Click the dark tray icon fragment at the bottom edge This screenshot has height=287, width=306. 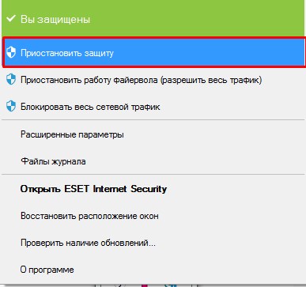(119, 285)
